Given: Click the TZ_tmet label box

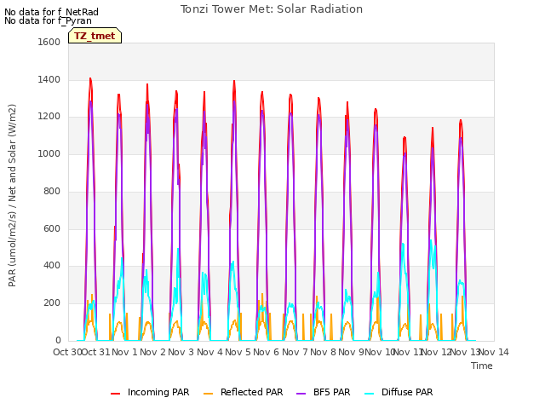Looking at the screenshot, I should [95, 36].
